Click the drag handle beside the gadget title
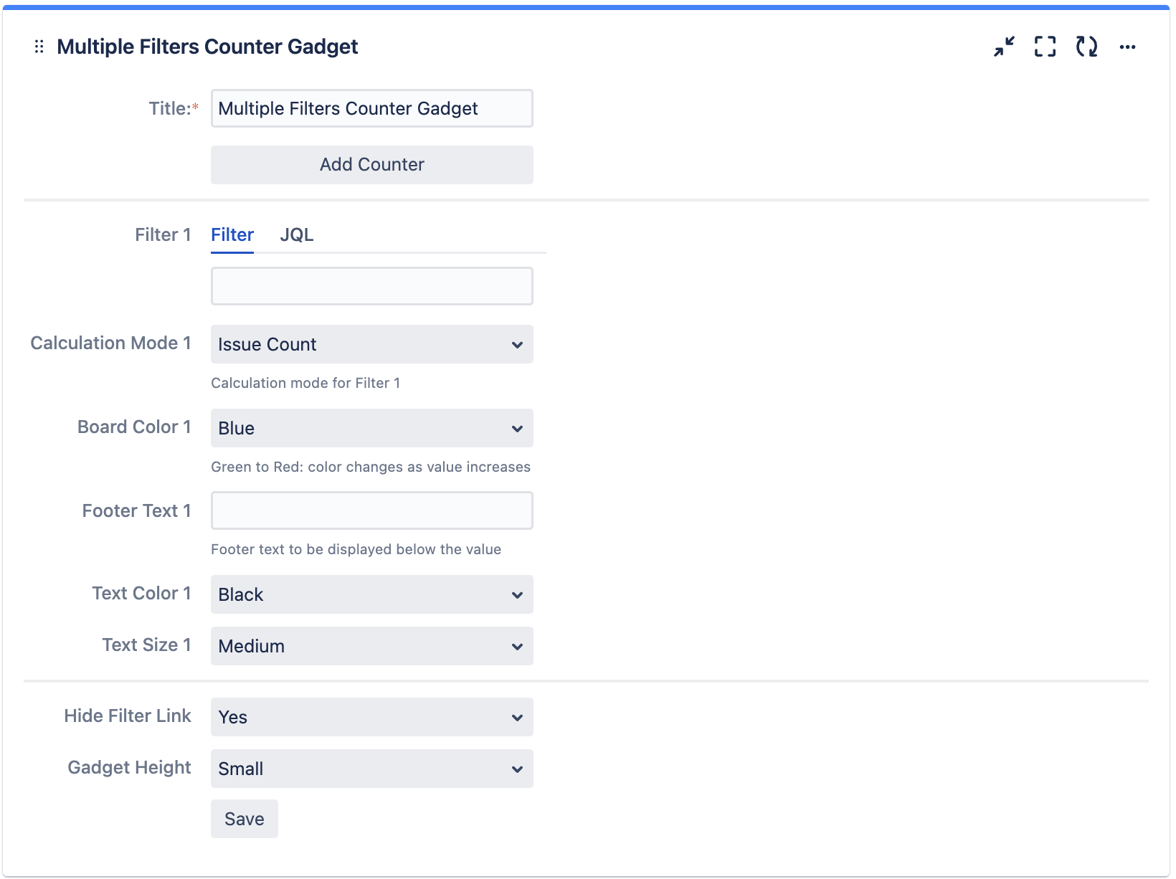Image resolution: width=1176 pixels, height=879 pixels. click(39, 46)
